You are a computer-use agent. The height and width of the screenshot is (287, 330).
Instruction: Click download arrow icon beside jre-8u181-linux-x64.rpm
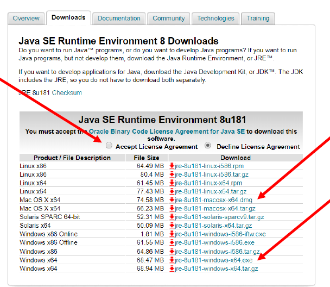(x=172, y=183)
